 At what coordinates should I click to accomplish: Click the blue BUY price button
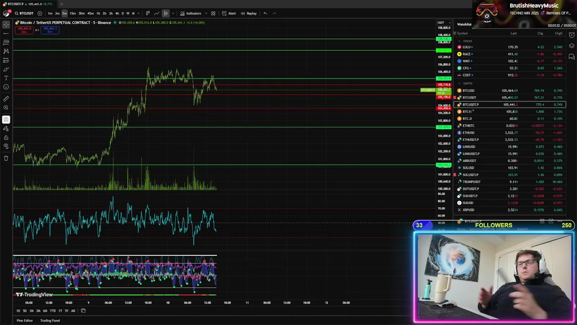click(50, 30)
